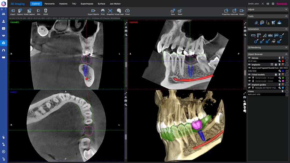The width and height of the screenshot is (290, 163).
Task: Click the Export Objects icon
Action: click(x=93, y=11)
